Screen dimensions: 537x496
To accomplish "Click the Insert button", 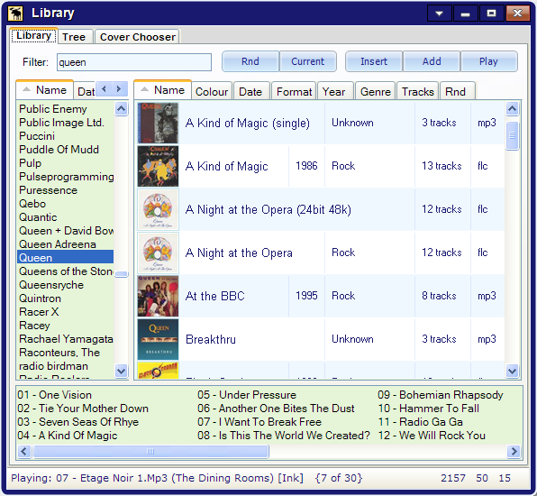I will [x=374, y=61].
